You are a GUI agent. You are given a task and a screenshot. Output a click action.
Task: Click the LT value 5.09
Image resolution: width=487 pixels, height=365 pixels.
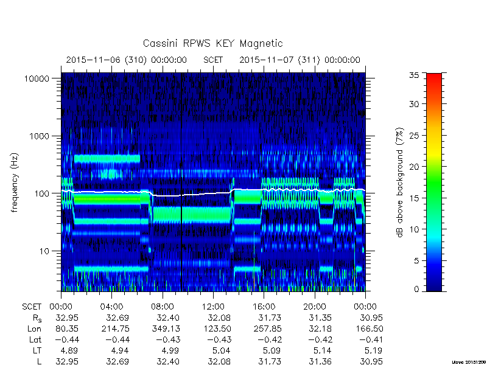coord(272,351)
